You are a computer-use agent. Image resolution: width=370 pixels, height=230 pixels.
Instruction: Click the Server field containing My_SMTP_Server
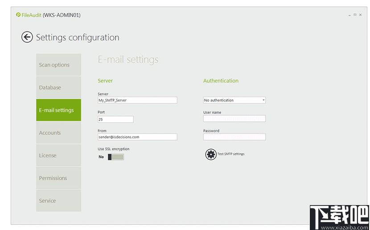(137, 100)
